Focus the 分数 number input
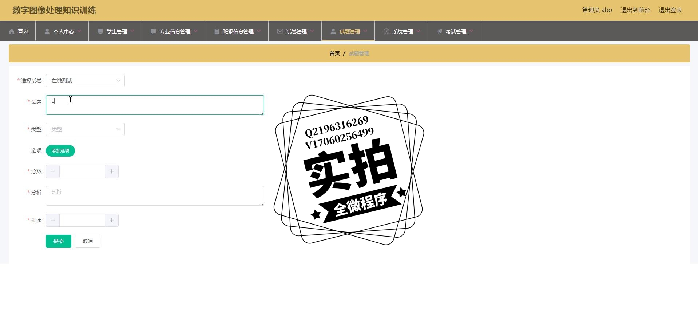The height and width of the screenshot is (323, 698). pos(82,171)
